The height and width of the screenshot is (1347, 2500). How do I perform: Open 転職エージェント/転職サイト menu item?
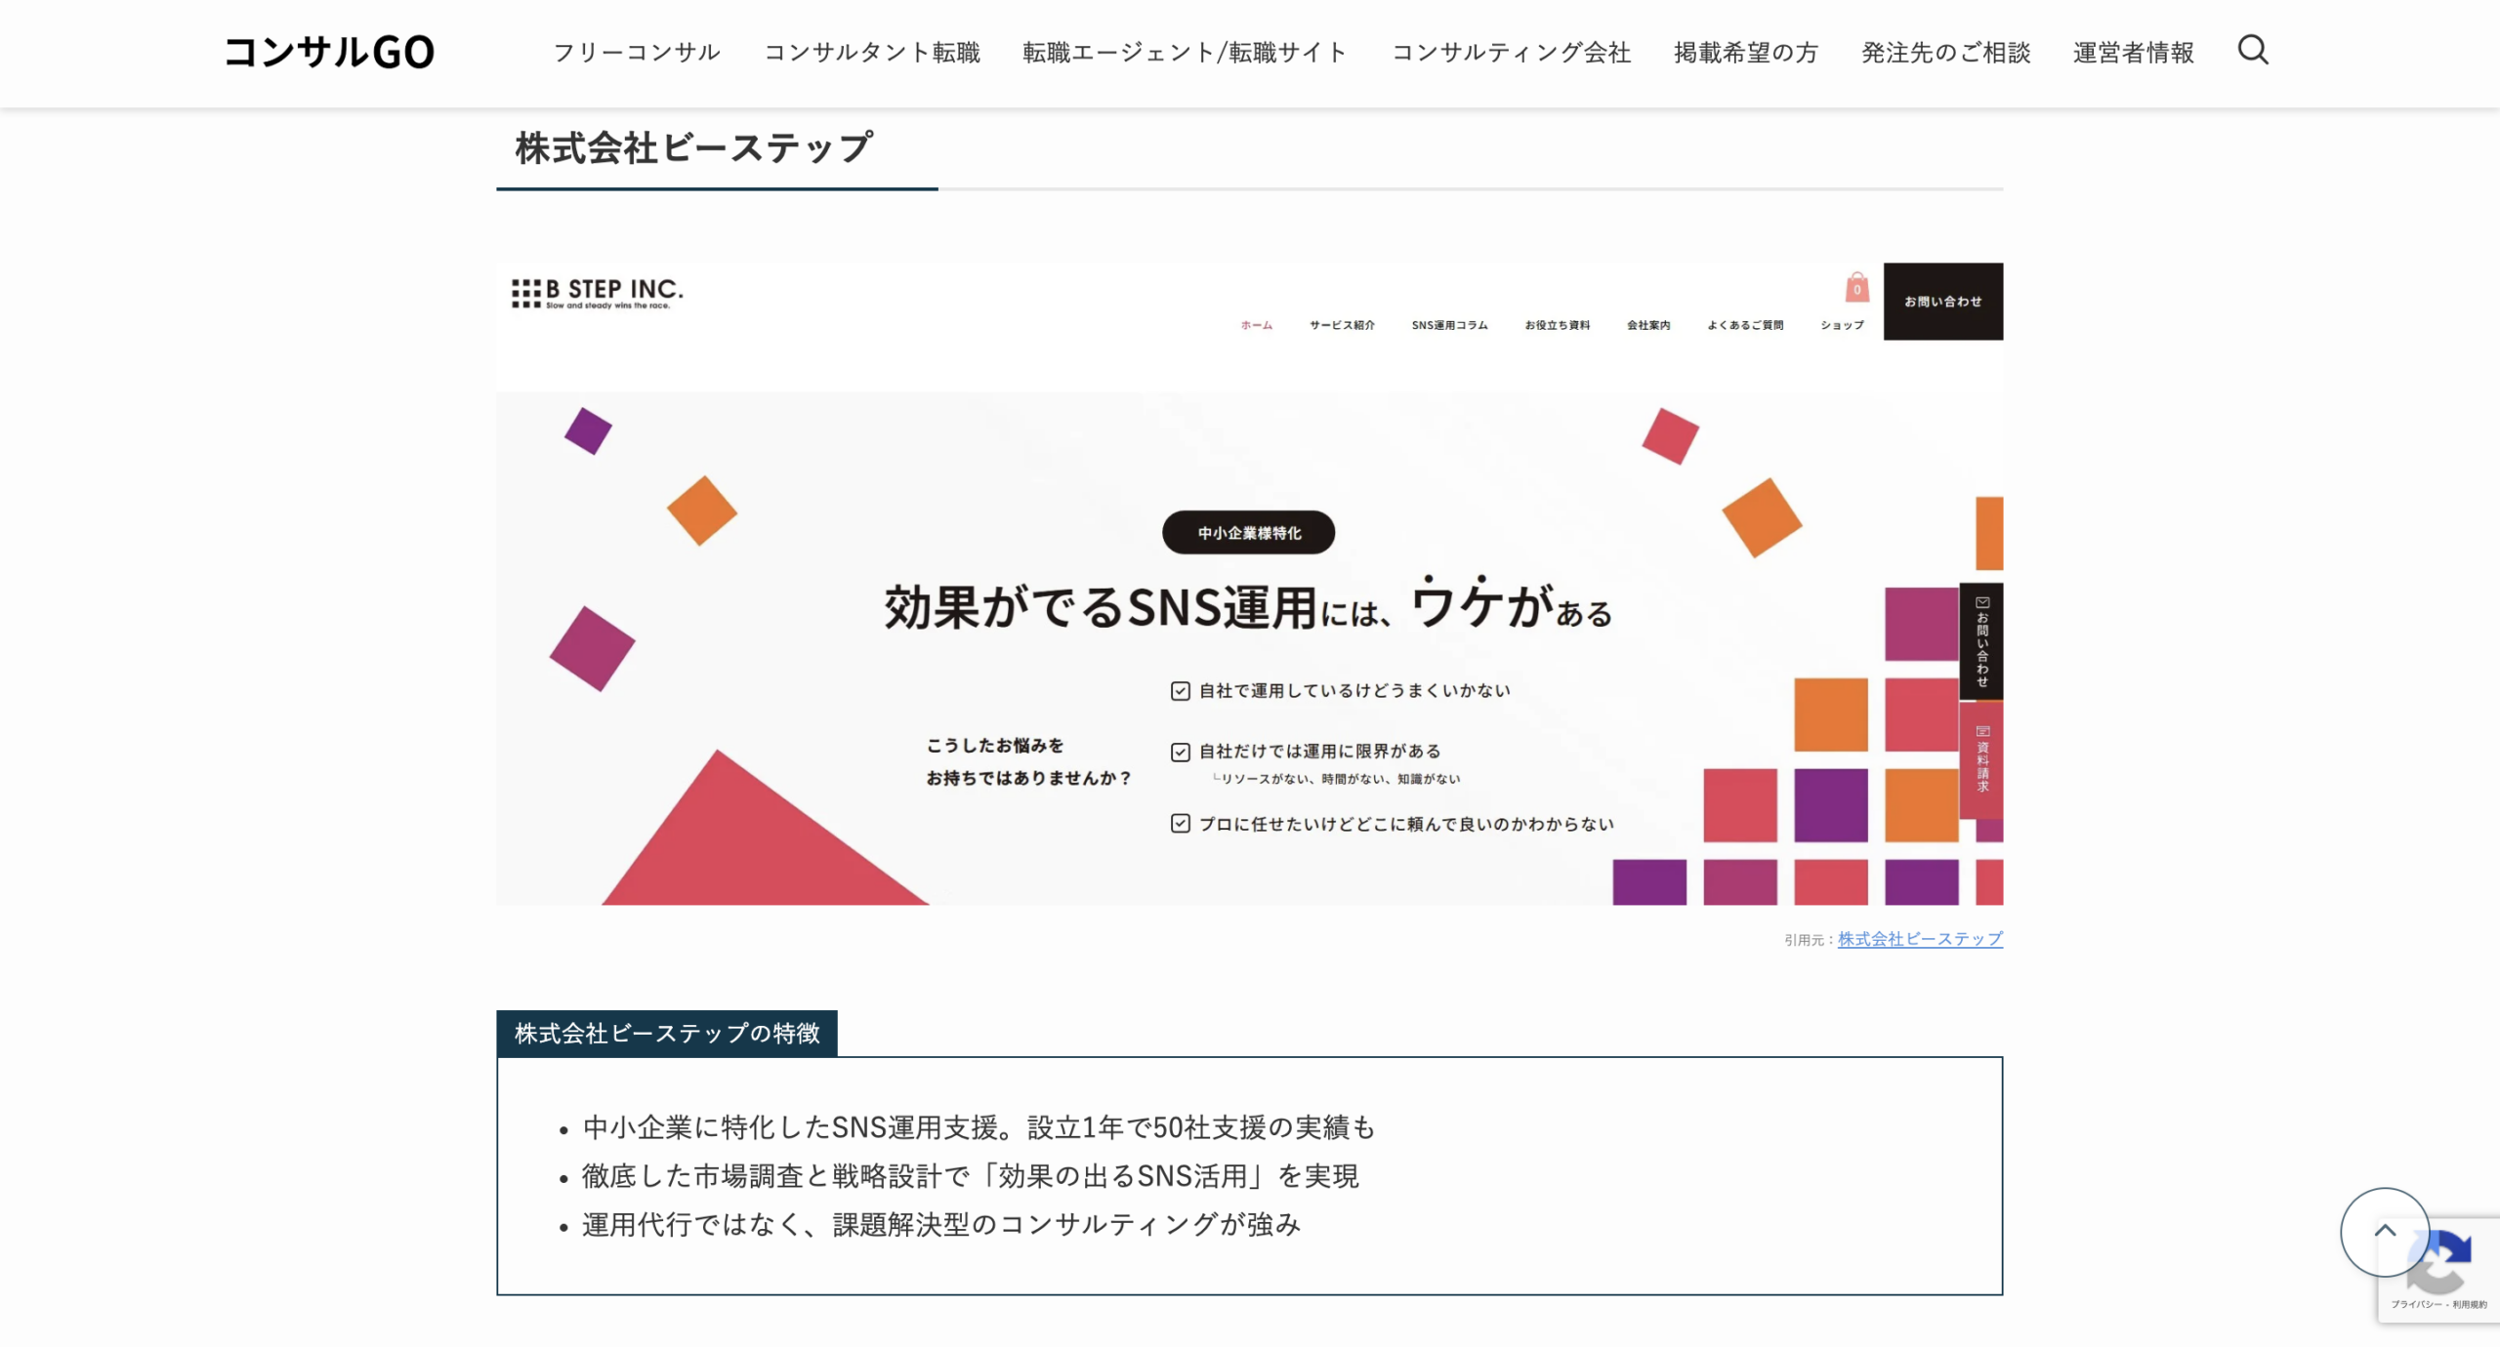1185,52
